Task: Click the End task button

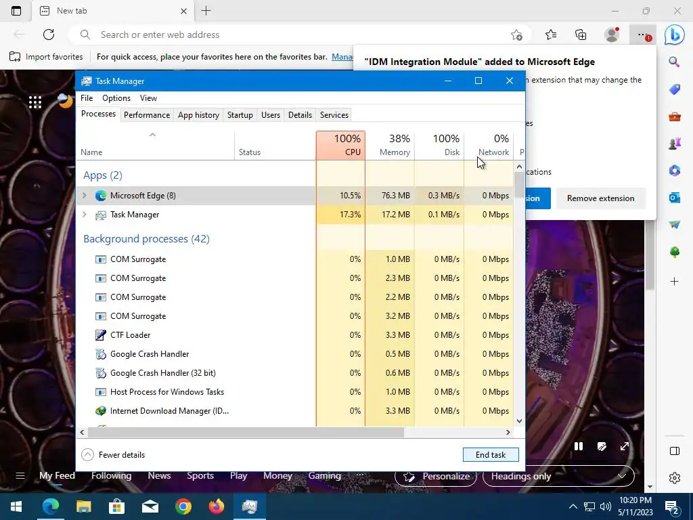Action: (x=491, y=454)
